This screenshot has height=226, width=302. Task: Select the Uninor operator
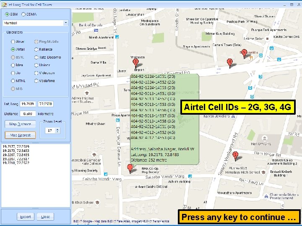point(36,65)
